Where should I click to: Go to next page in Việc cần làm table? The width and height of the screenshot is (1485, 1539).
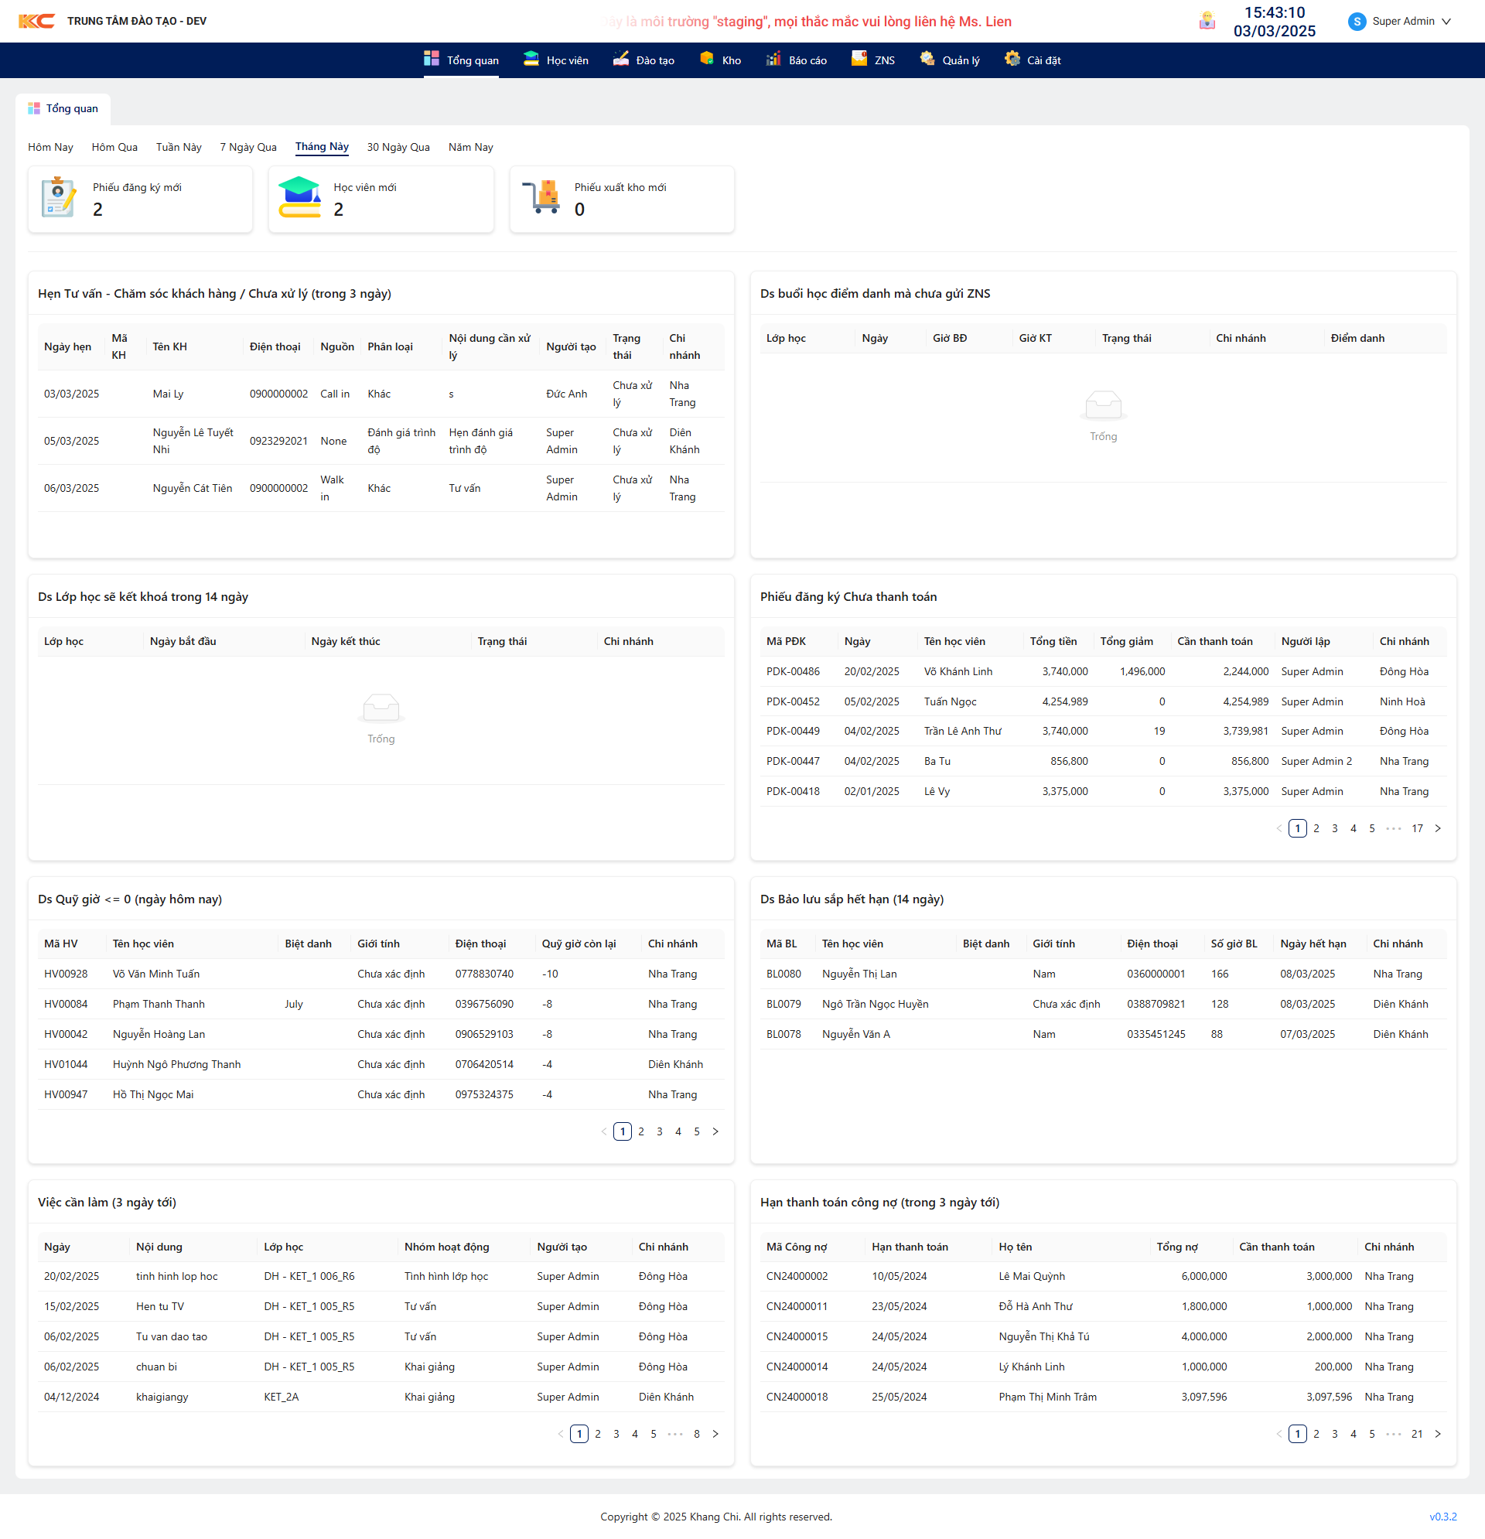click(715, 1434)
